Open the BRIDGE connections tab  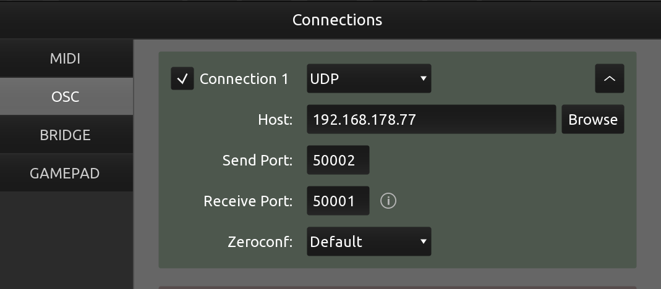[66, 135]
